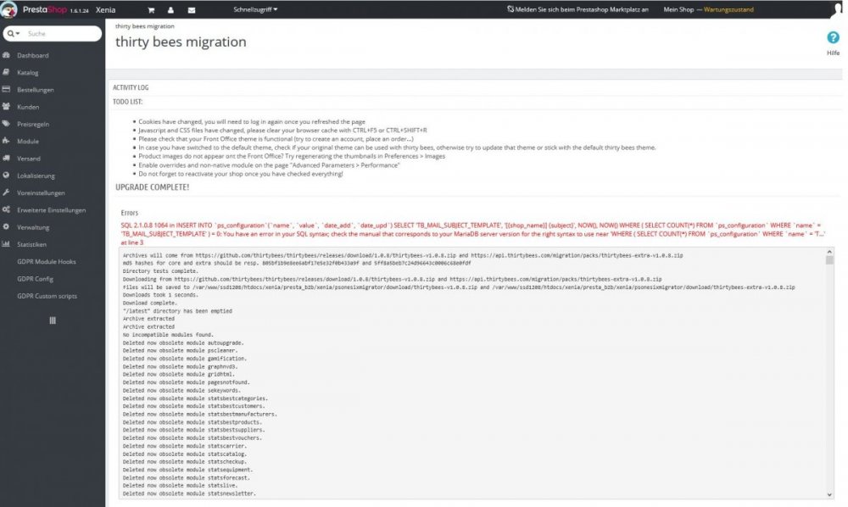This screenshot has height=507, width=848.
Task: Open the shopping cart orders notification icon
Action: (x=151, y=9)
